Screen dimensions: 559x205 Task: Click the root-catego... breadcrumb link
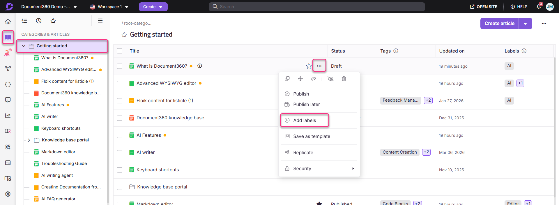(x=137, y=23)
